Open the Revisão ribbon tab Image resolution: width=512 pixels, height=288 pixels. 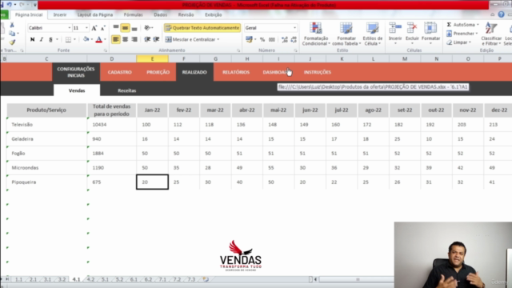tap(186, 14)
